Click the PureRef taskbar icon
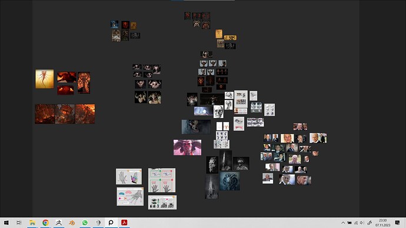This screenshot has width=406, height=228. (111, 223)
